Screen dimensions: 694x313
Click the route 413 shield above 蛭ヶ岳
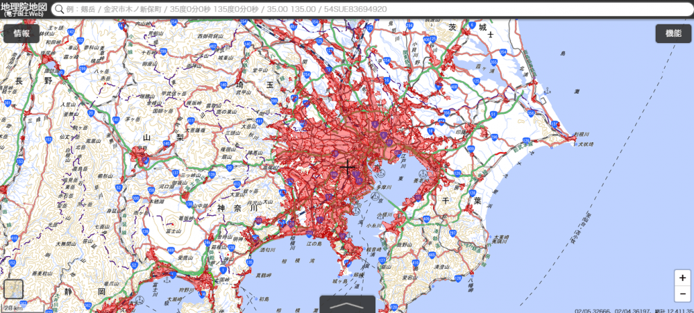tap(237, 184)
